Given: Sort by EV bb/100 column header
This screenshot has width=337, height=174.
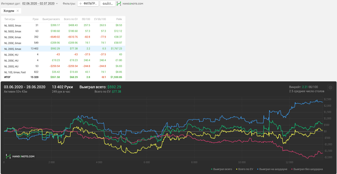Looking at the screenshot, I should (x=100, y=19).
